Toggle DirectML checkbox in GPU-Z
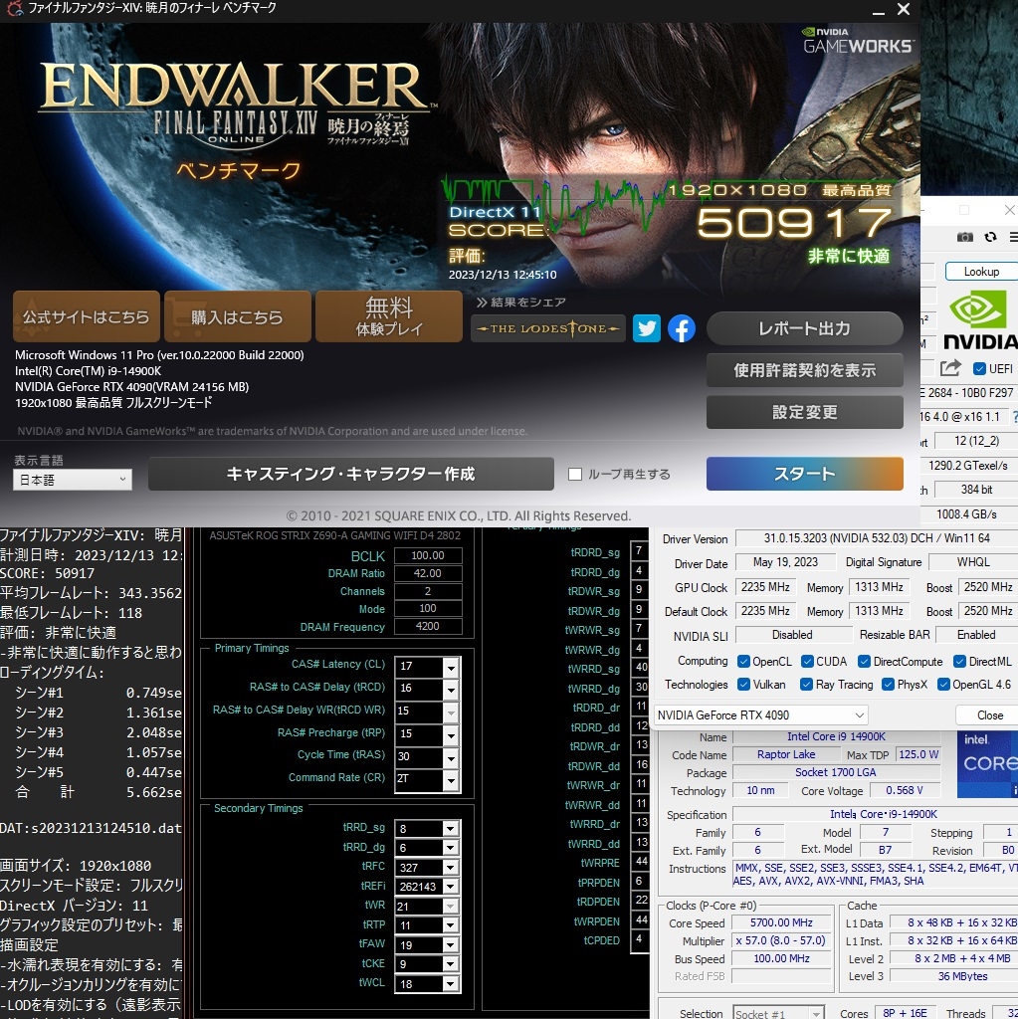The height and width of the screenshot is (1019, 1018). click(959, 662)
